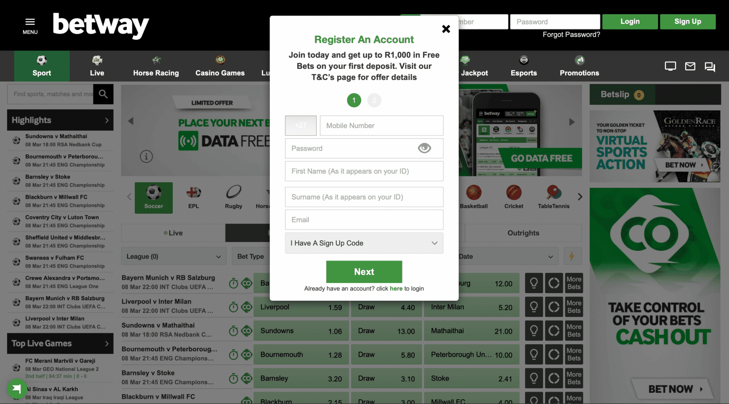Click the green Next button
This screenshot has width=729, height=404.
[x=364, y=271]
